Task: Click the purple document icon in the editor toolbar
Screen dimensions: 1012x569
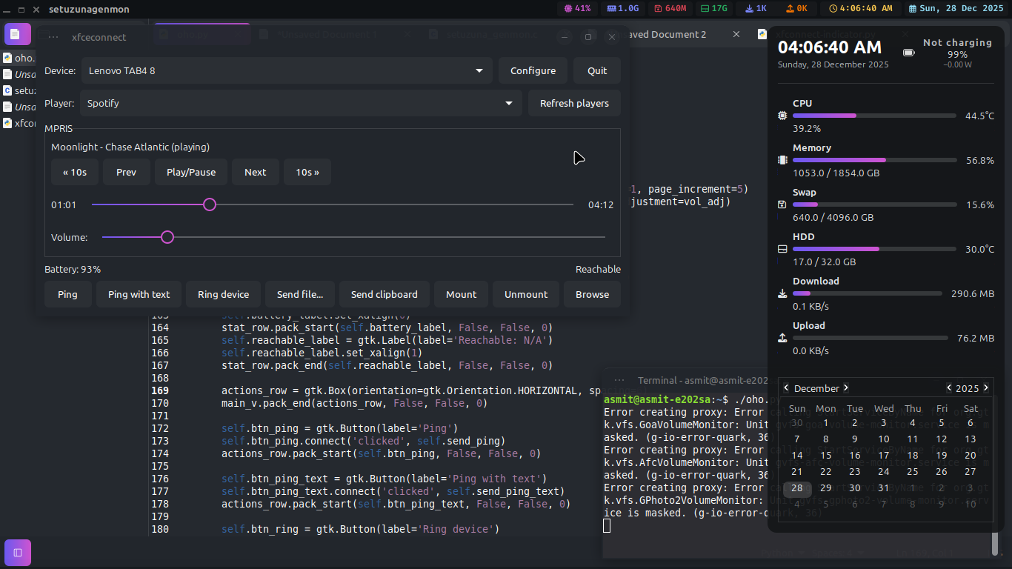Action: click(x=17, y=34)
